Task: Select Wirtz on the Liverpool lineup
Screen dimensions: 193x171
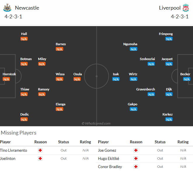Action: tap(133, 74)
